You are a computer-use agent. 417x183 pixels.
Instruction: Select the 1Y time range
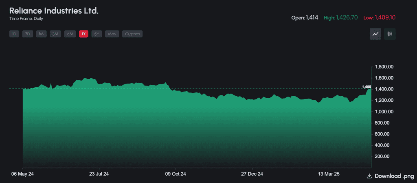(x=83, y=34)
